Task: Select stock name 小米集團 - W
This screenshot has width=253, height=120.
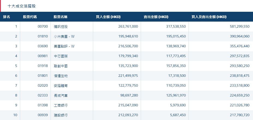Action: coord(64,36)
